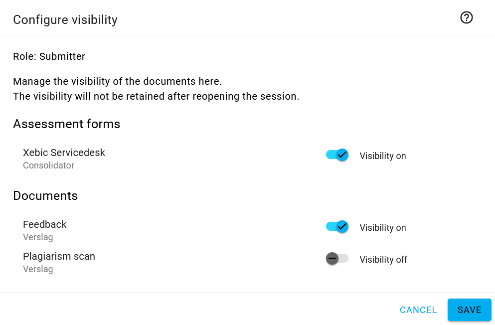Turn off visibility for Xebic Servicedesk form

point(337,155)
